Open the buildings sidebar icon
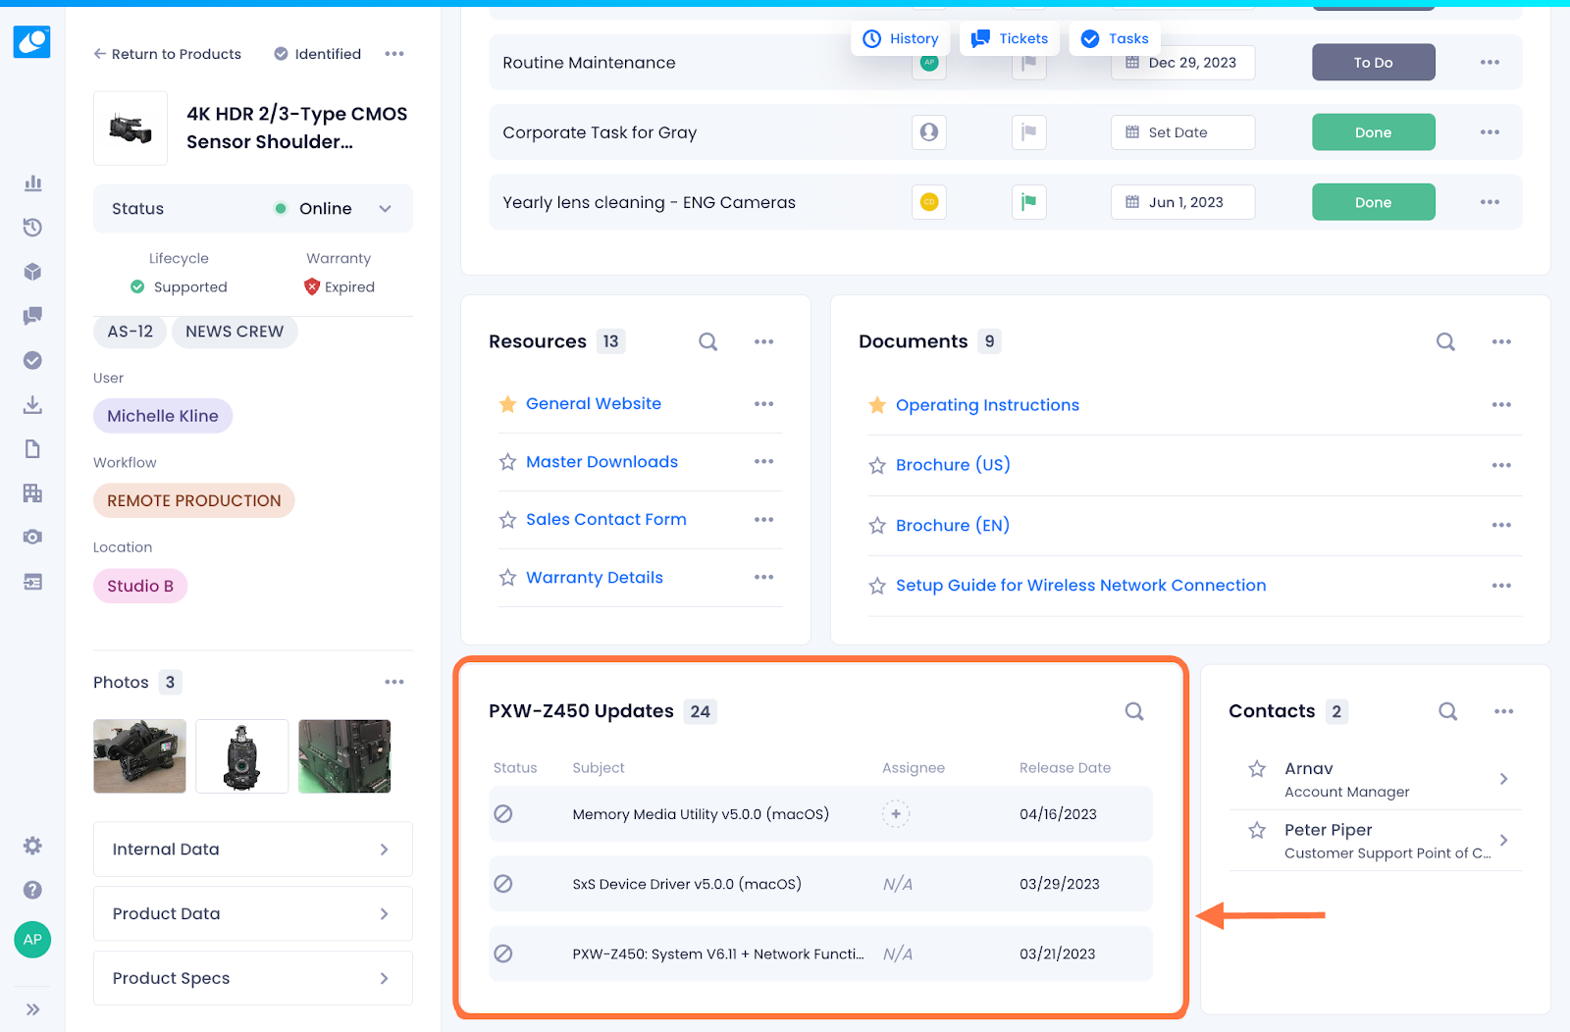Image resolution: width=1570 pixels, height=1032 pixels. (32, 492)
